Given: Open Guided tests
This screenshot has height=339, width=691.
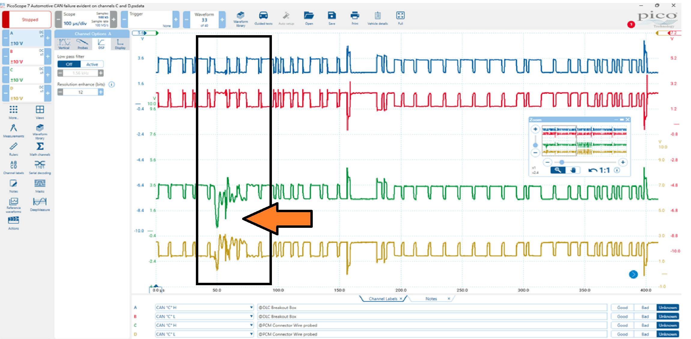Looking at the screenshot, I should click(x=263, y=18).
